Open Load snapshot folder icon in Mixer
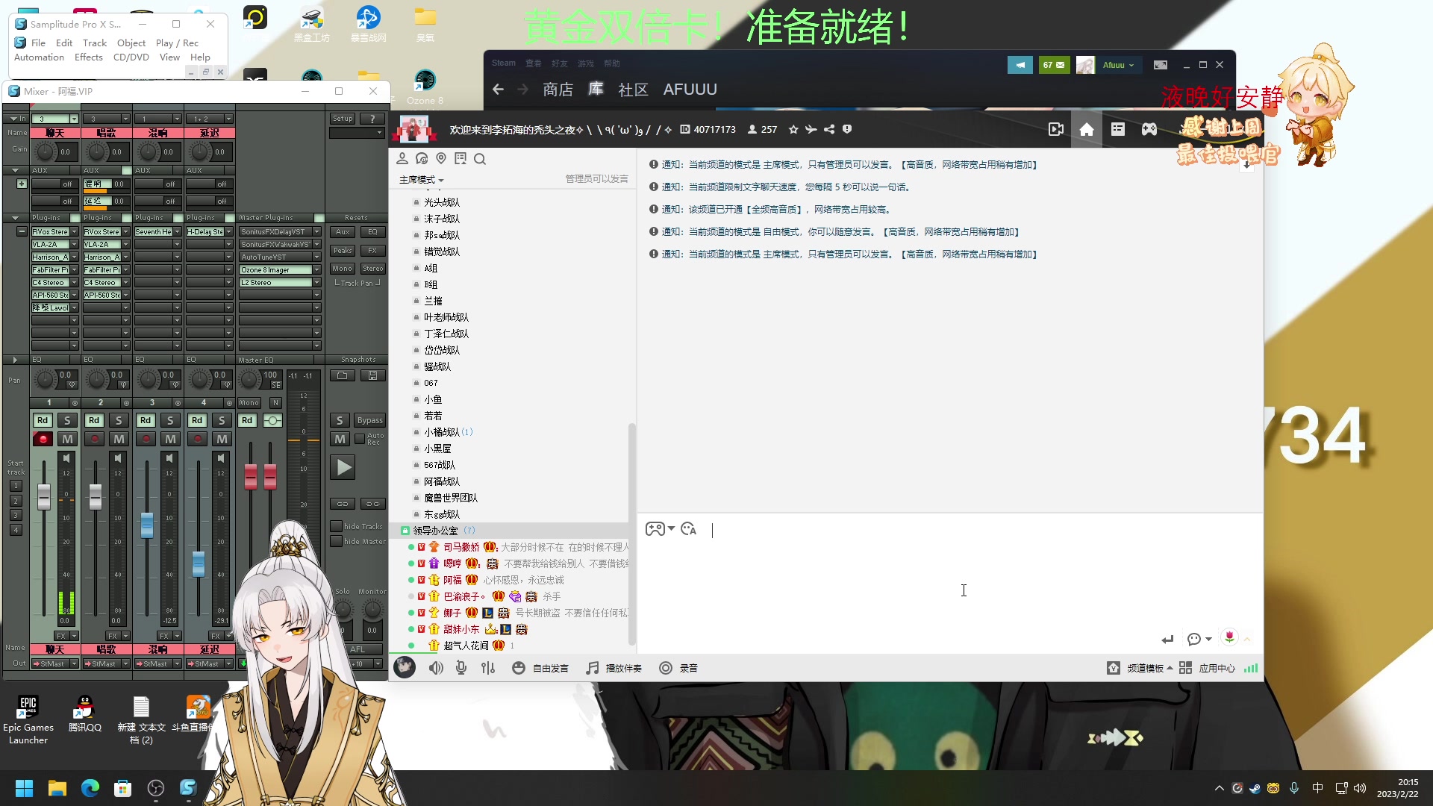The width and height of the screenshot is (1433, 806). pos(343,375)
